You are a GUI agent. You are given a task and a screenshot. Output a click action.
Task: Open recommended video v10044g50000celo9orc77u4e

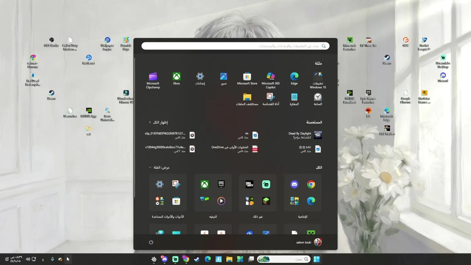click(x=170, y=149)
